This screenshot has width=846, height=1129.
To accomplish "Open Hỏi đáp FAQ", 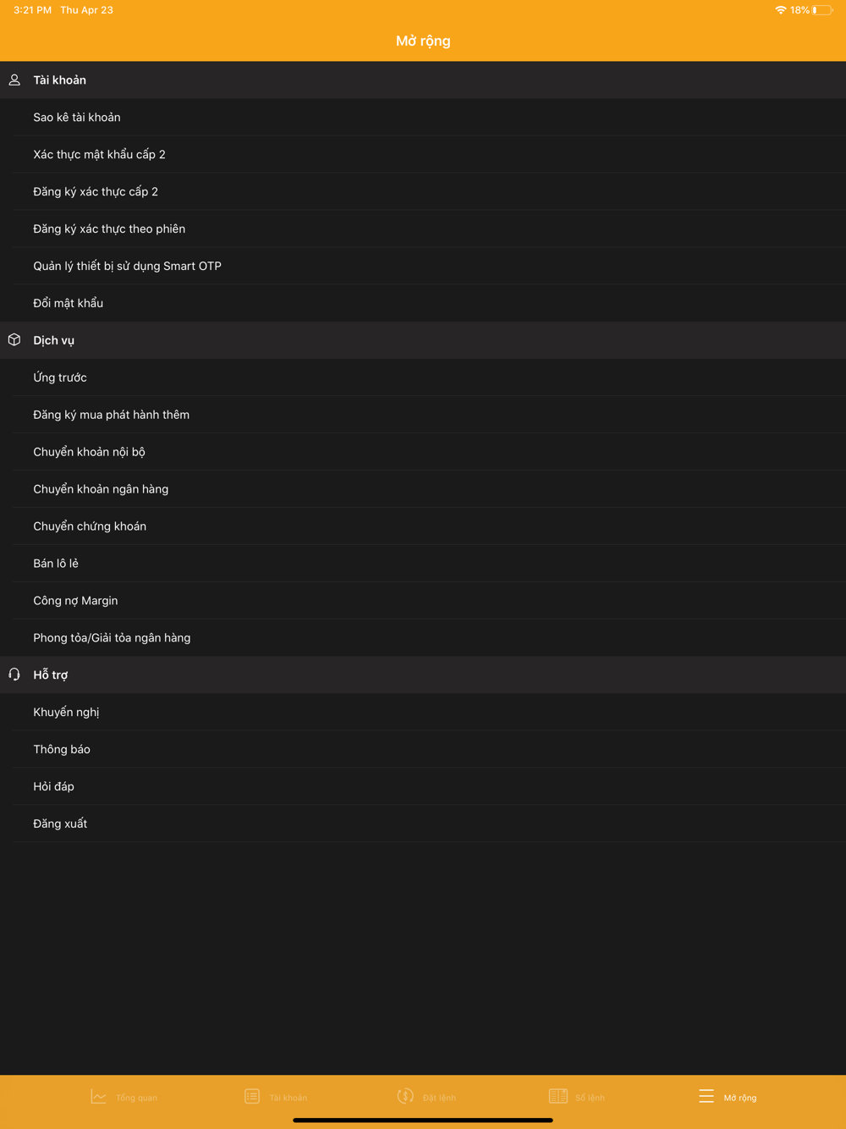I will click(53, 787).
